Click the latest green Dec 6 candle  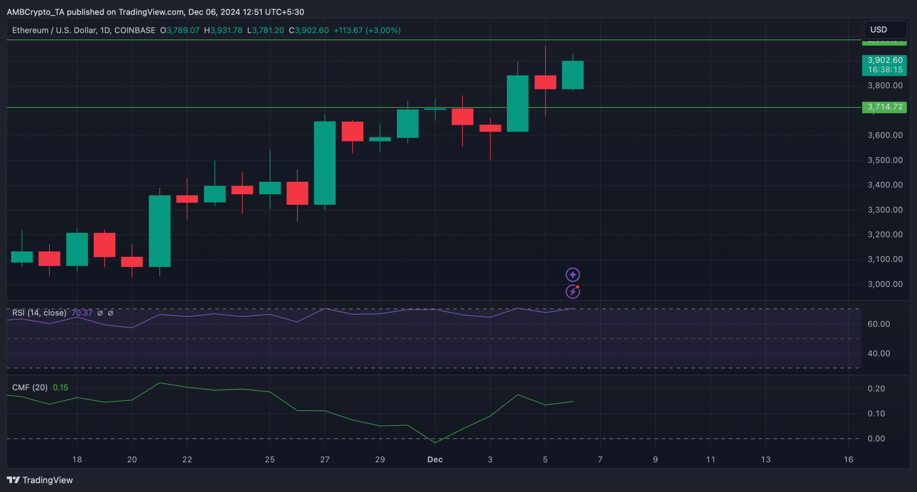(572, 75)
